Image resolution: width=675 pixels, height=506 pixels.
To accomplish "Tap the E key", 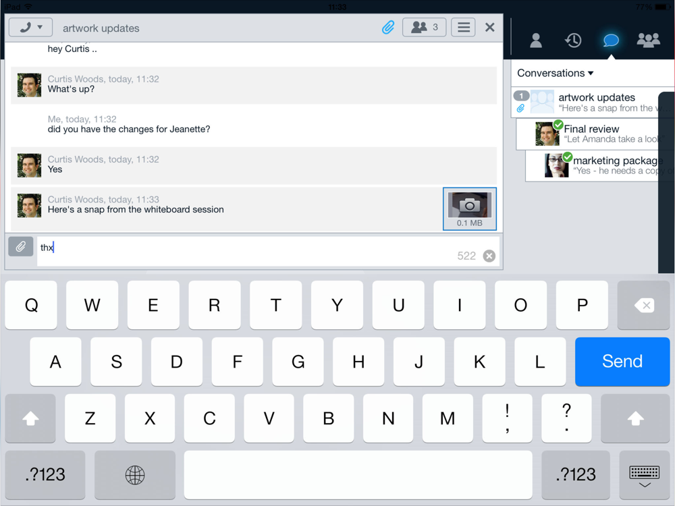I will [x=153, y=305].
